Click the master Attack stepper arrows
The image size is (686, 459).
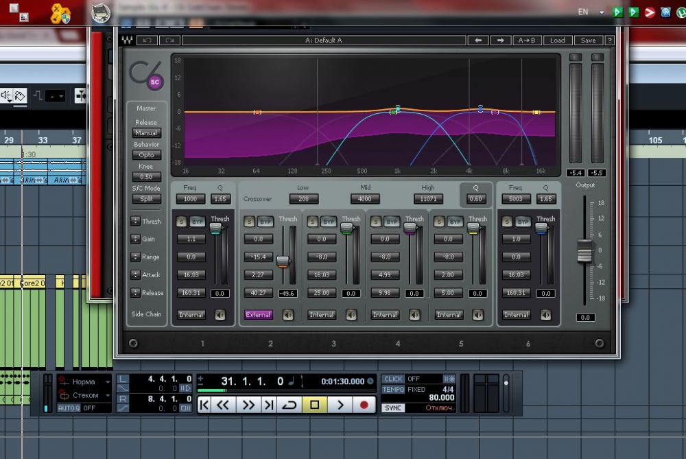click(135, 275)
